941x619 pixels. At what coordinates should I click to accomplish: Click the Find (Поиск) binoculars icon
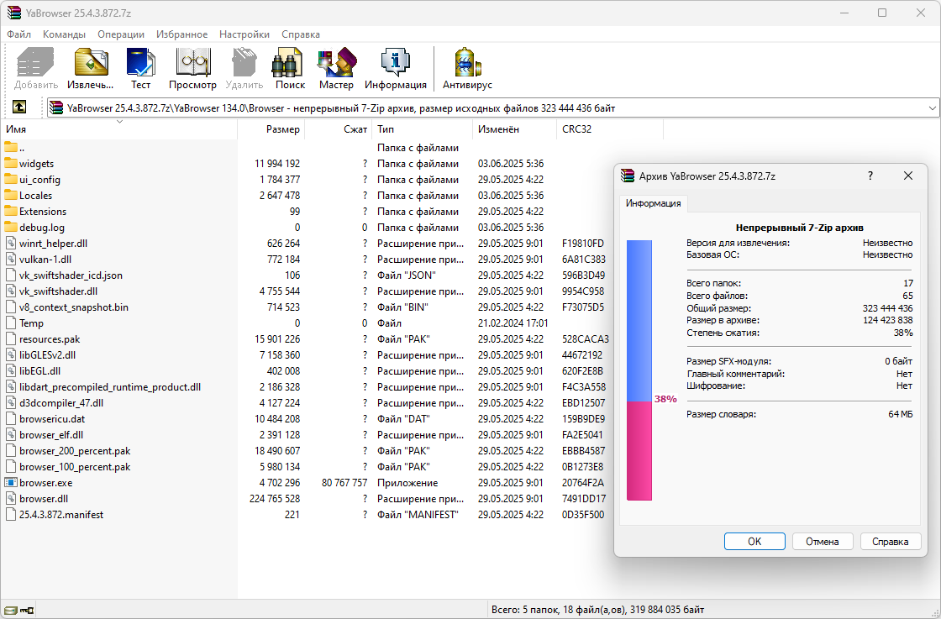pyautogui.click(x=290, y=68)
